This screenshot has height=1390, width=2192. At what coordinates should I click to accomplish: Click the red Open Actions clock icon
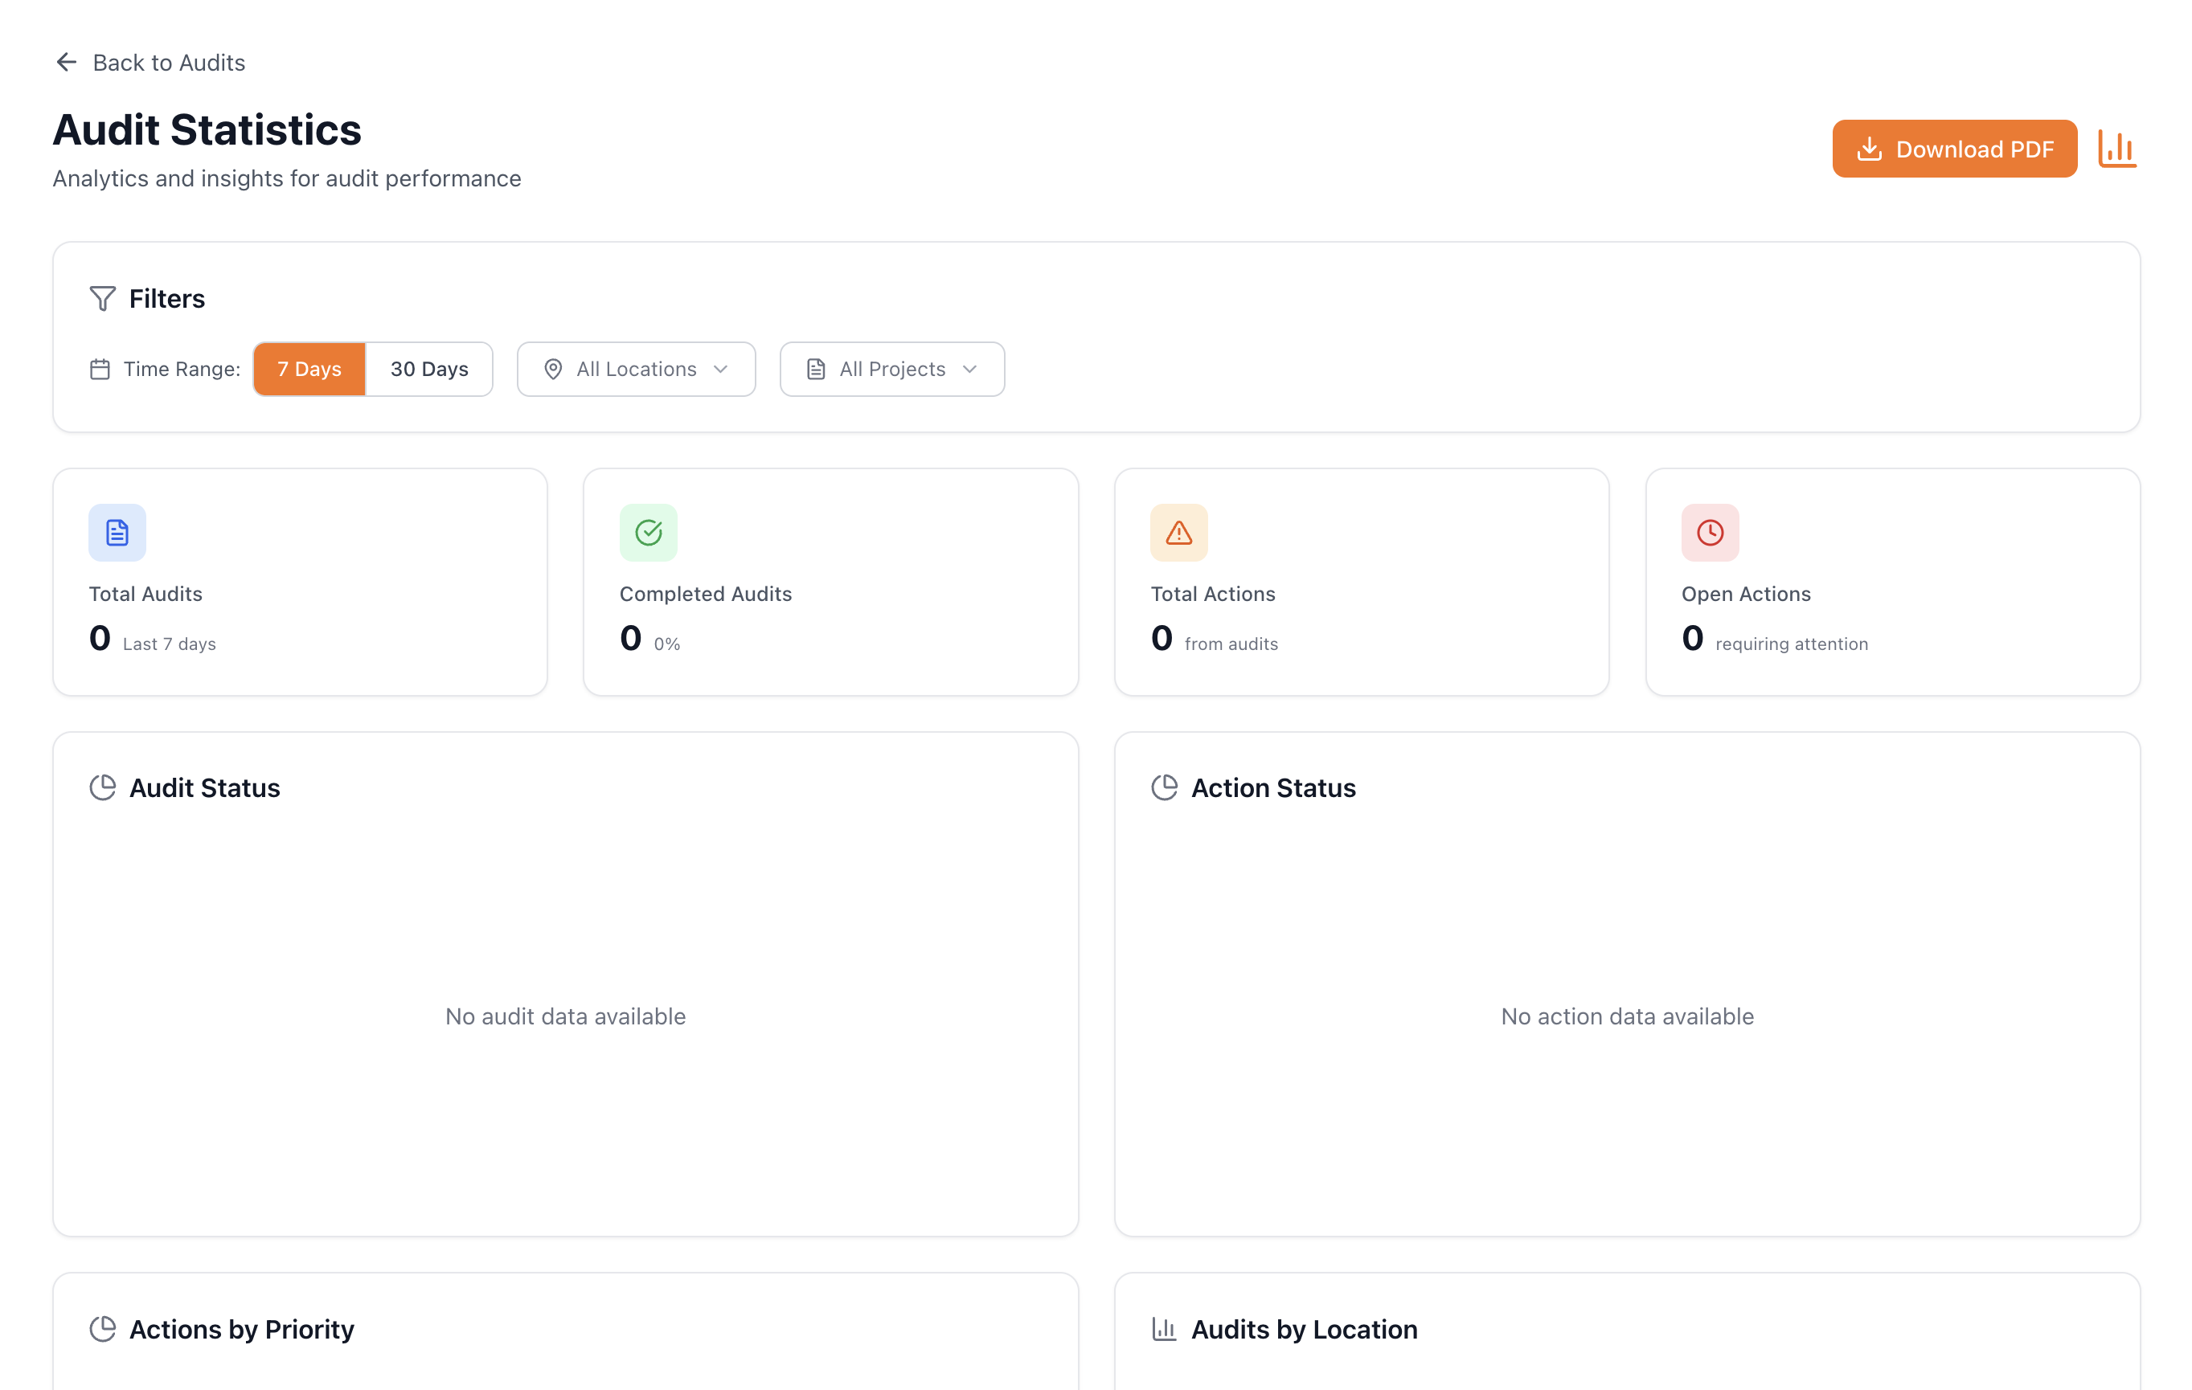point(1710,532)
